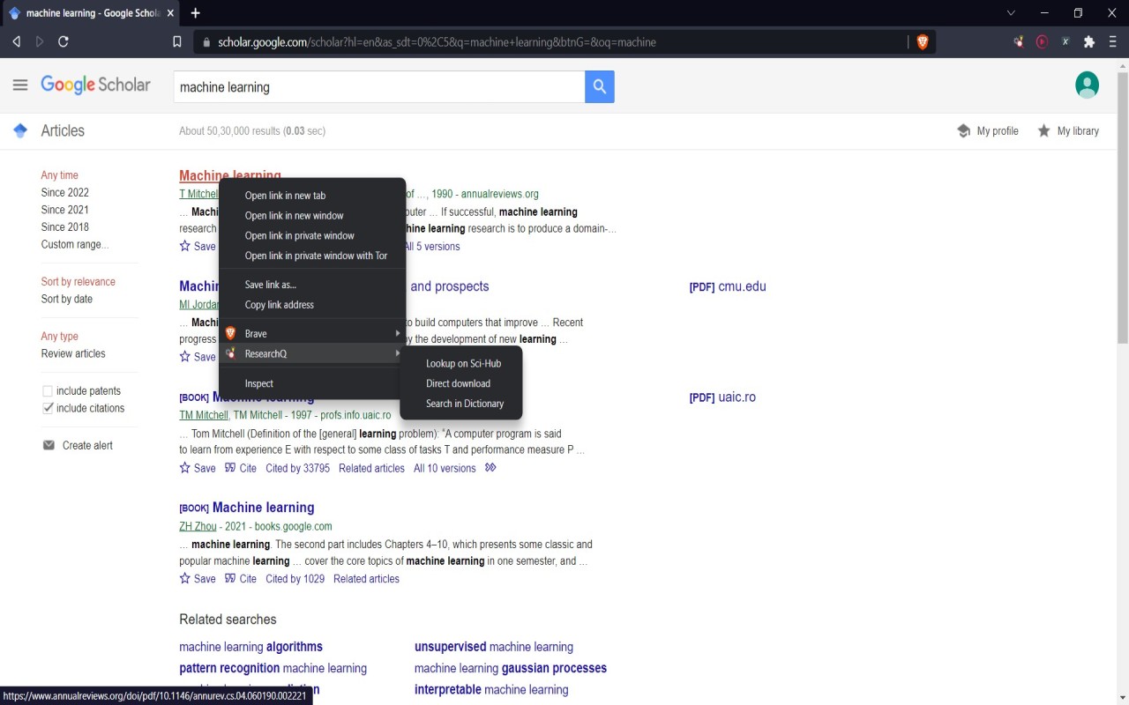Click the Brave Shields icon in address bar
This screenshot has width=1129, height=705.
[x=923, y=41]
